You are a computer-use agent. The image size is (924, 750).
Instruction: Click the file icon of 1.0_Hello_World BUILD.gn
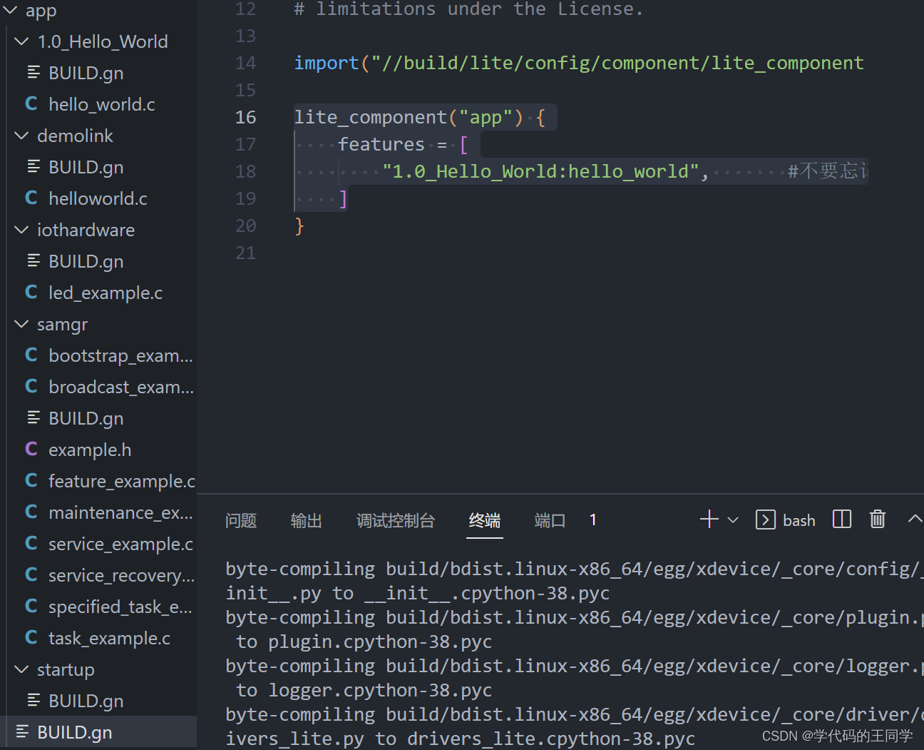pos(34,72)
